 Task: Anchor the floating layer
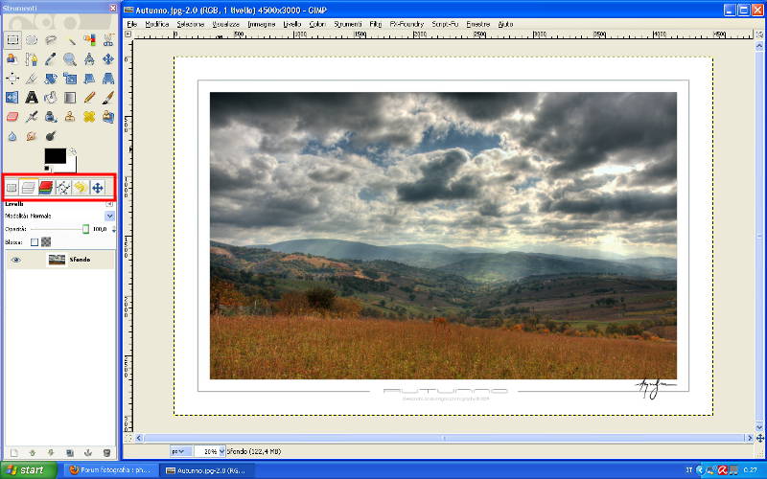tap(88, 452)
